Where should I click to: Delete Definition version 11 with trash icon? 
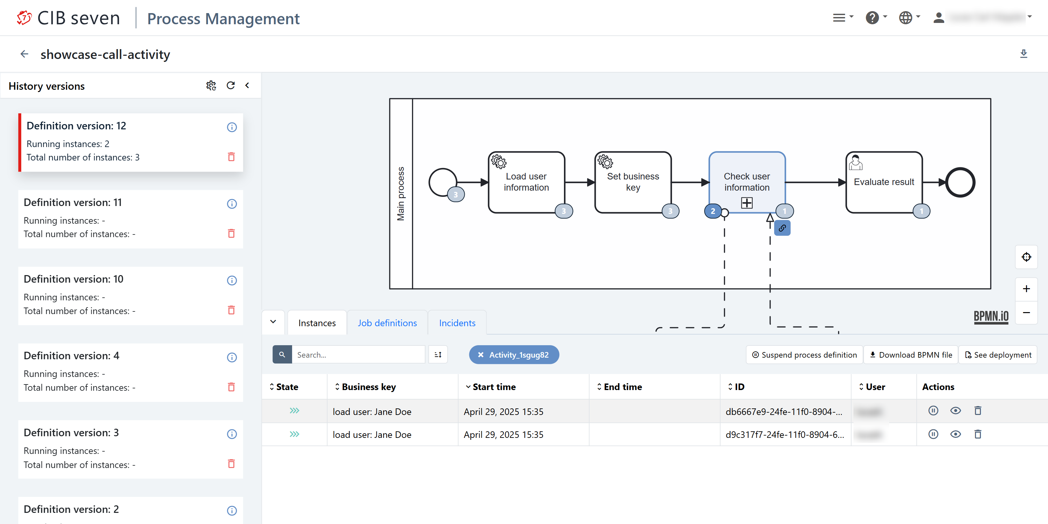231,234
